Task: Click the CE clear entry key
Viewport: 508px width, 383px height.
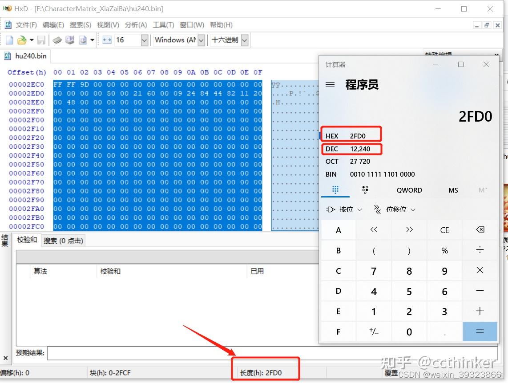Action: click(x=444, y=230)
